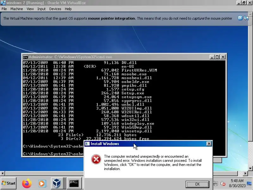The image size is (253, 190).
Task: Click the windeploy.exe listing line
Action: tap(89, 123)
